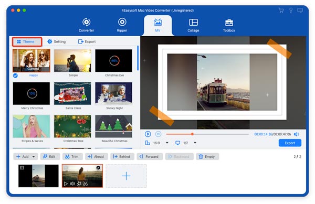The width and height of the screenshot is (315, 204).
Task: Stop the preview playback
Action: pos(159,134)
